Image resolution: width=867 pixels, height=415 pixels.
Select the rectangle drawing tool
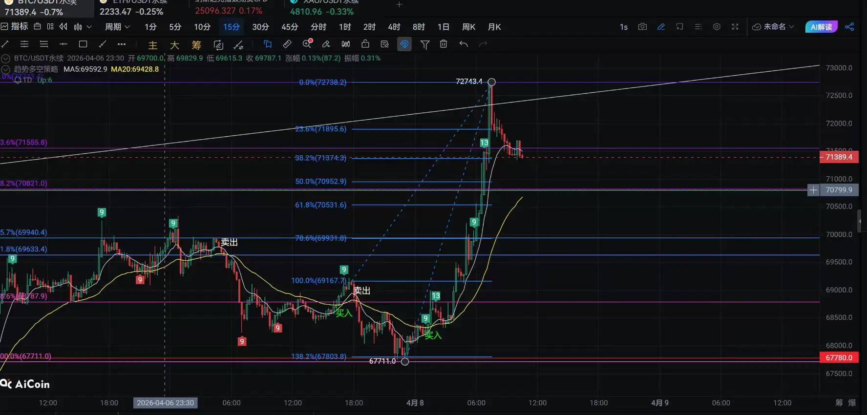83,44
